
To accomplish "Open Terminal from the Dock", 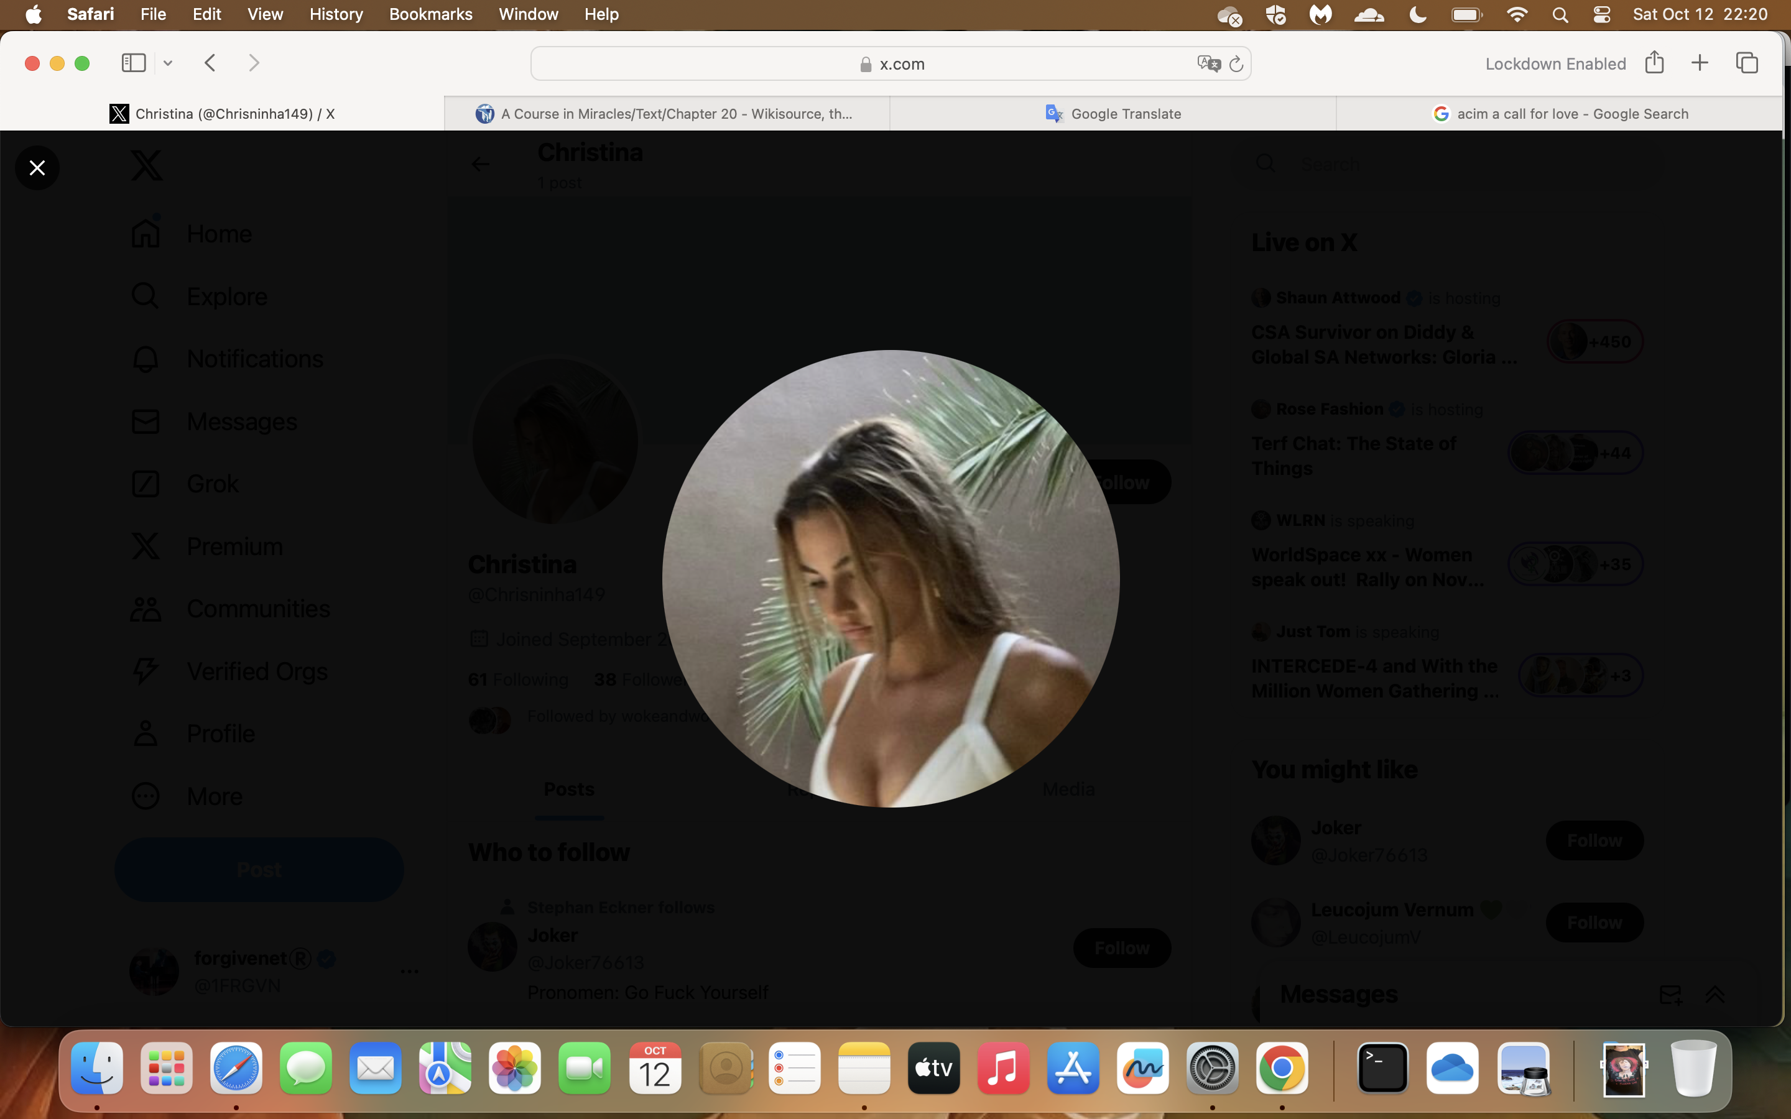I will click(x=1382, y=1068).
